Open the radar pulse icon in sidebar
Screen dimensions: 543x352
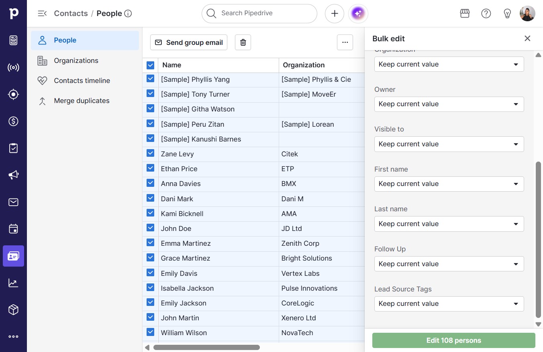click(x=13, y=67)
